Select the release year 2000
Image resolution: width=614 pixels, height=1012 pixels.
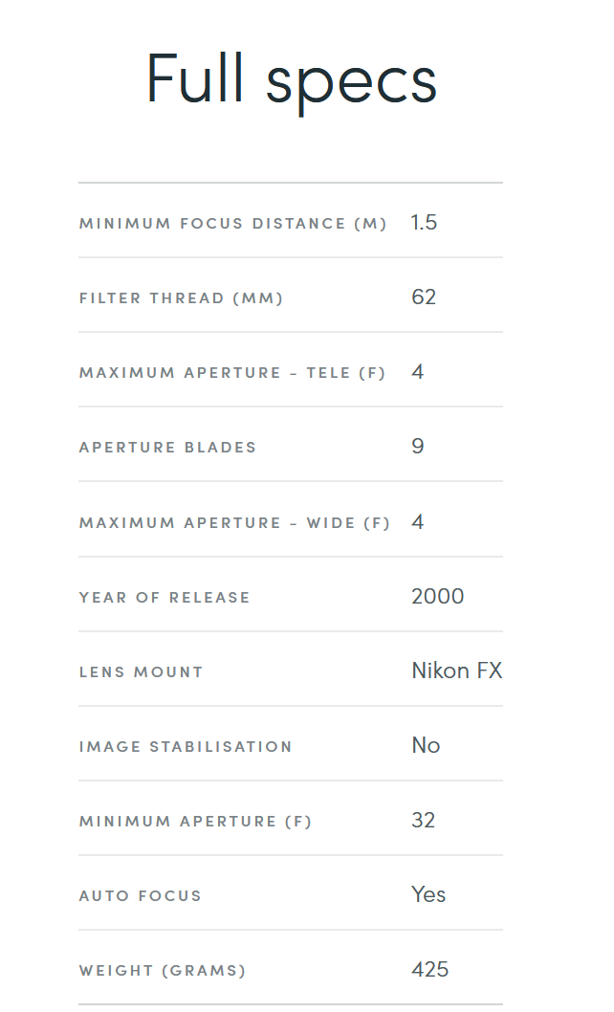[x=437, y=597]
